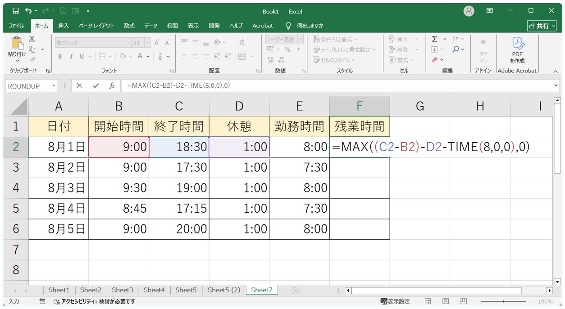Switch to the 挿入 ribbon tab
This screenshot has height=309, width=565.
pyautogui.click(x=64, y=26)
